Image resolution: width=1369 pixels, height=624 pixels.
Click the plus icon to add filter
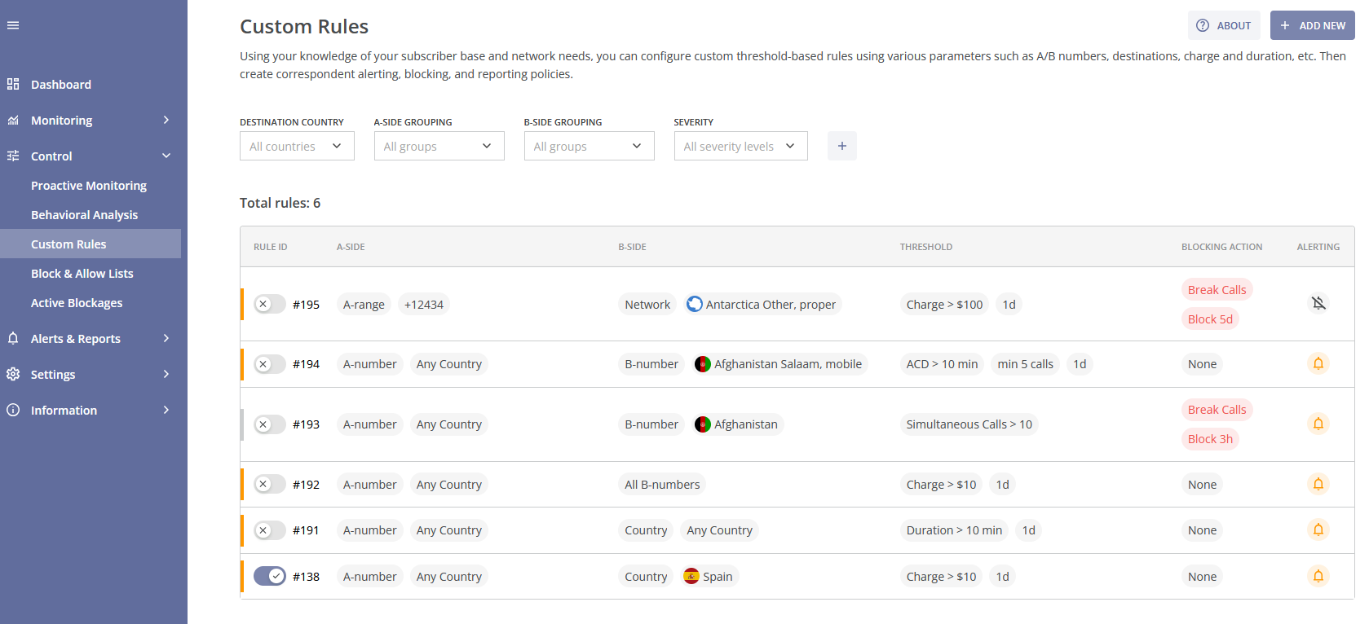(841, 146)
